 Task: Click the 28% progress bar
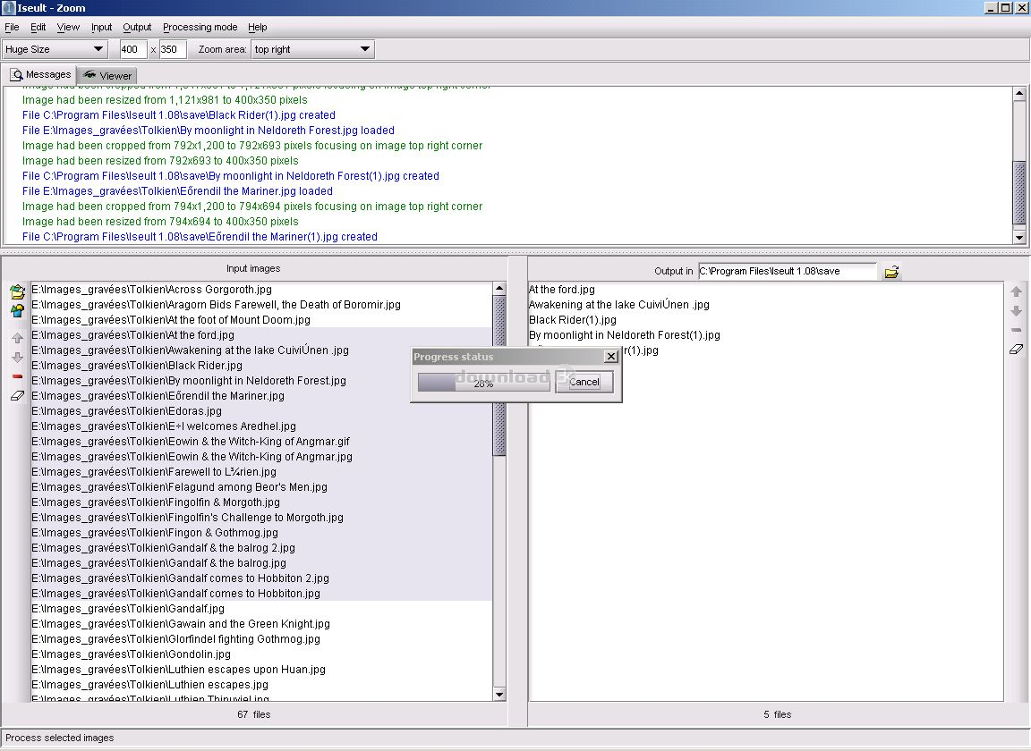coord(483,383)
